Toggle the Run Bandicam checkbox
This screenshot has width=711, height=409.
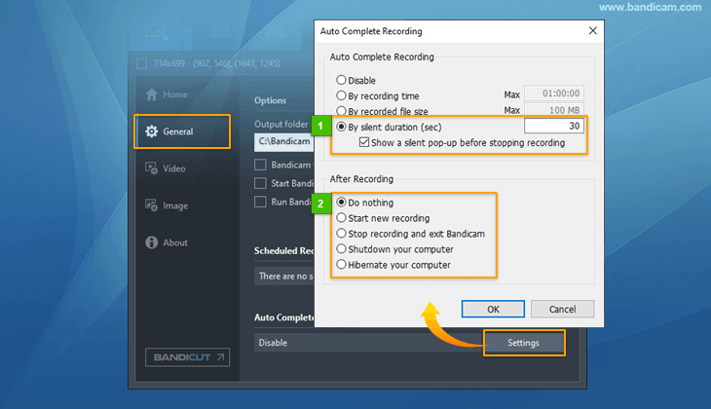tap(260, 202)
